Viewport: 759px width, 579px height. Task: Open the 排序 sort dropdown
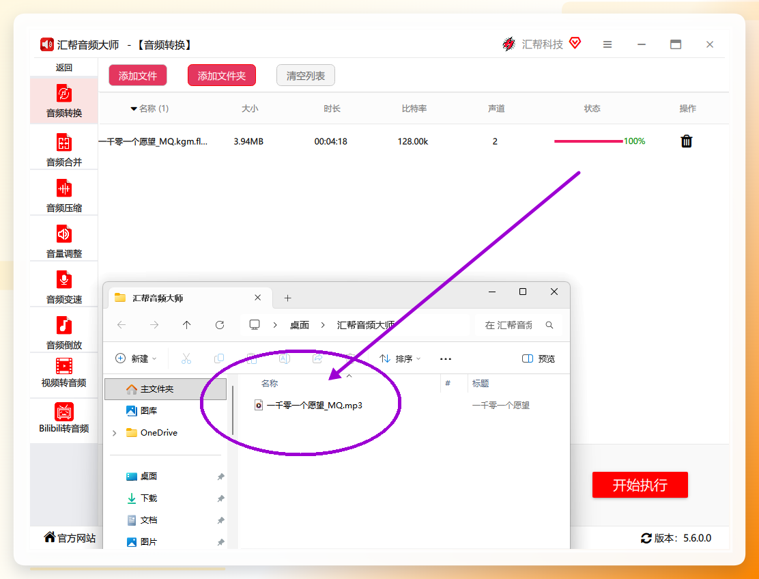point(400,358)
